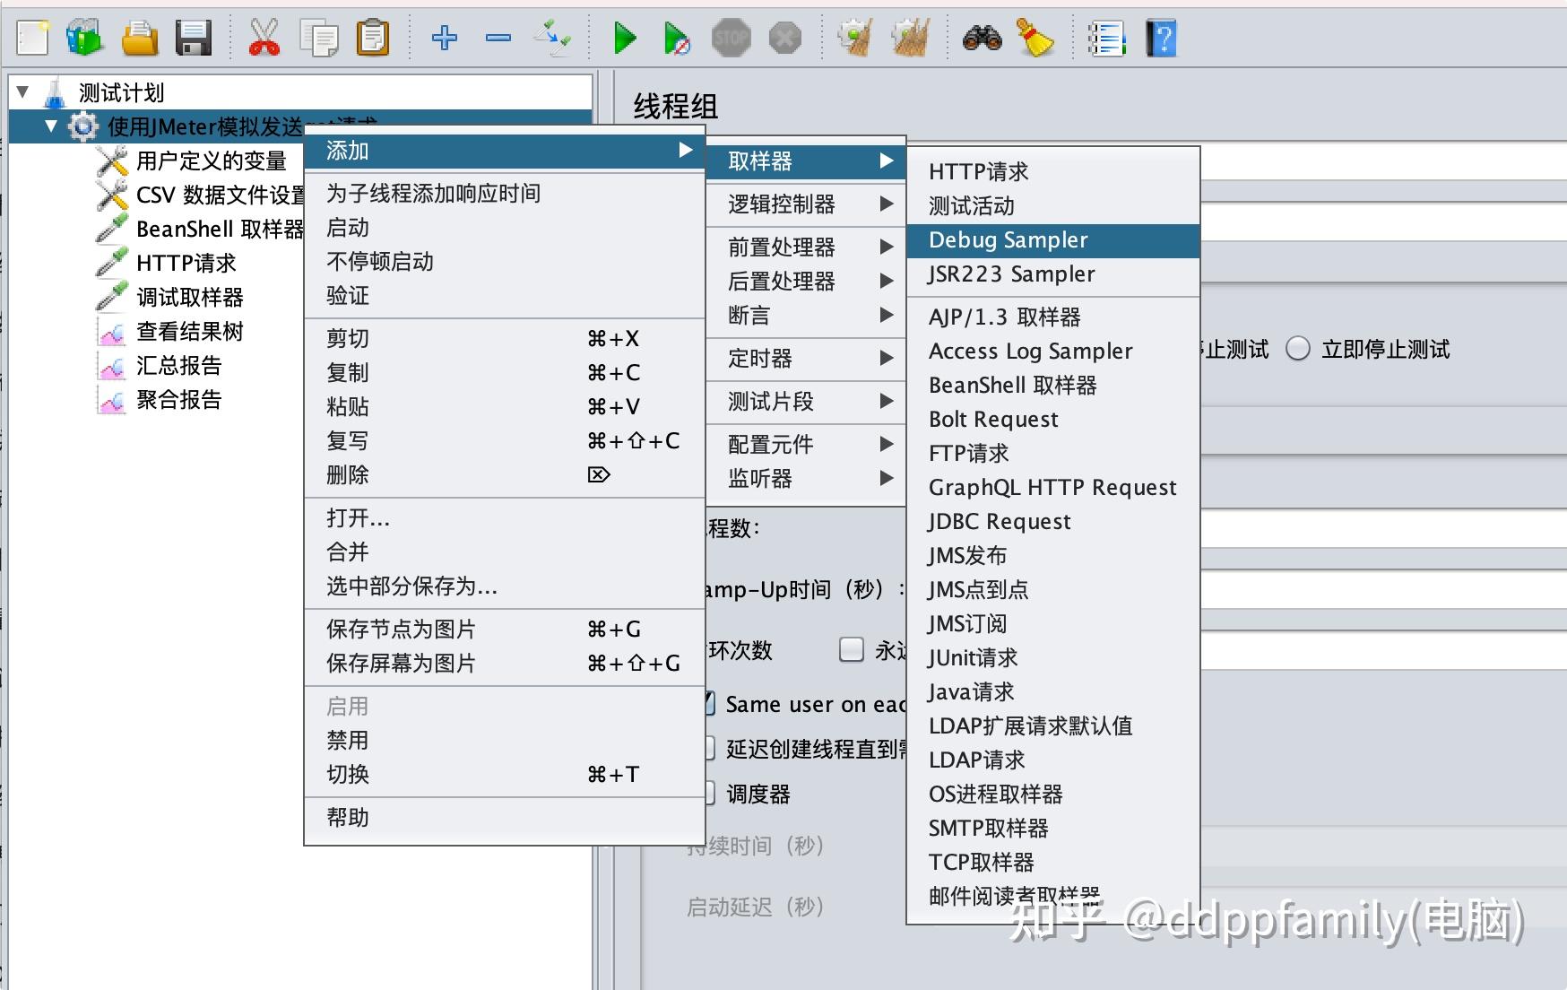Select the 查看结果树 tree item

[191, 330]
